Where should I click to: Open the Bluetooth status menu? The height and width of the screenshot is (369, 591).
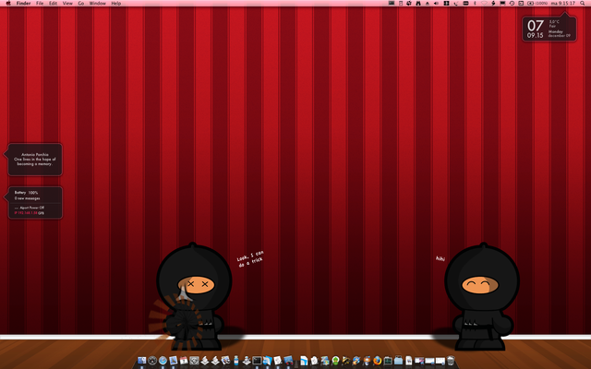click(475, 4)
